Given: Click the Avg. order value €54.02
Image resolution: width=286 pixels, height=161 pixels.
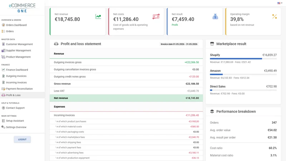Looking at the screenshot, I should (272, 130).
